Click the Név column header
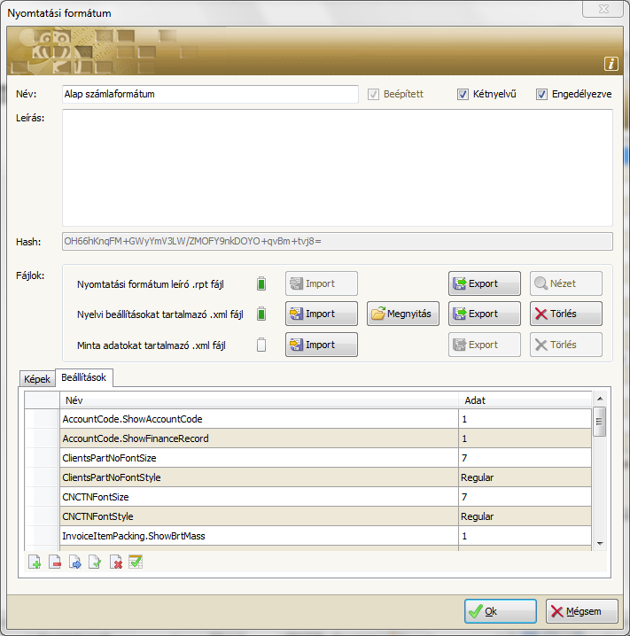 [260, 400]
